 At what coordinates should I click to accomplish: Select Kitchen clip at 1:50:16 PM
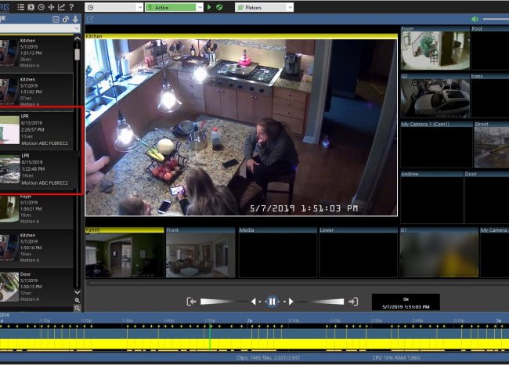[37, 248]
